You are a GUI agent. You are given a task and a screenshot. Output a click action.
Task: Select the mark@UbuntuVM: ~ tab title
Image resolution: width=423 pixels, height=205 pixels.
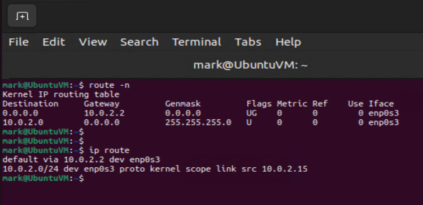[250, 65]
